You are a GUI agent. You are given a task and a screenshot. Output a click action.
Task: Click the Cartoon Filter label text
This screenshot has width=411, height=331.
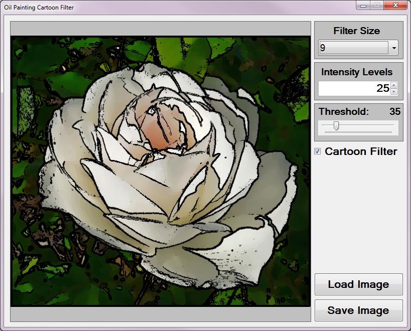tap(361, 151)
